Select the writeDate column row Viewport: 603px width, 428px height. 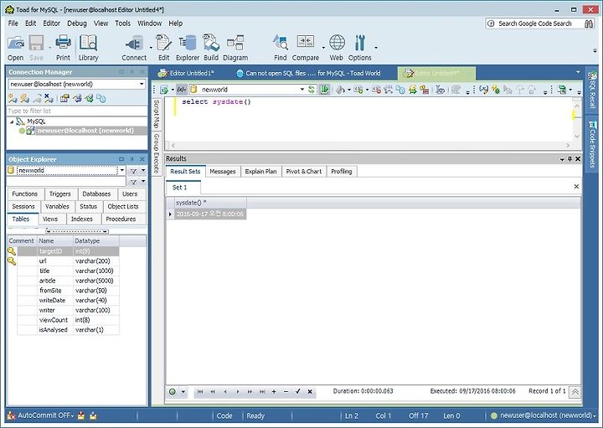point(69,301)
